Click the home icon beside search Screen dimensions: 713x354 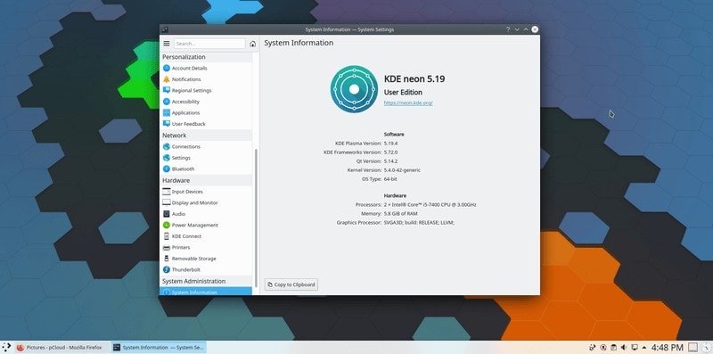pos(253,44)
